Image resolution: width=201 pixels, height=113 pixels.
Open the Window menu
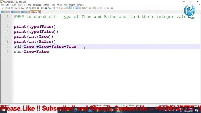[x=80, y=5]
